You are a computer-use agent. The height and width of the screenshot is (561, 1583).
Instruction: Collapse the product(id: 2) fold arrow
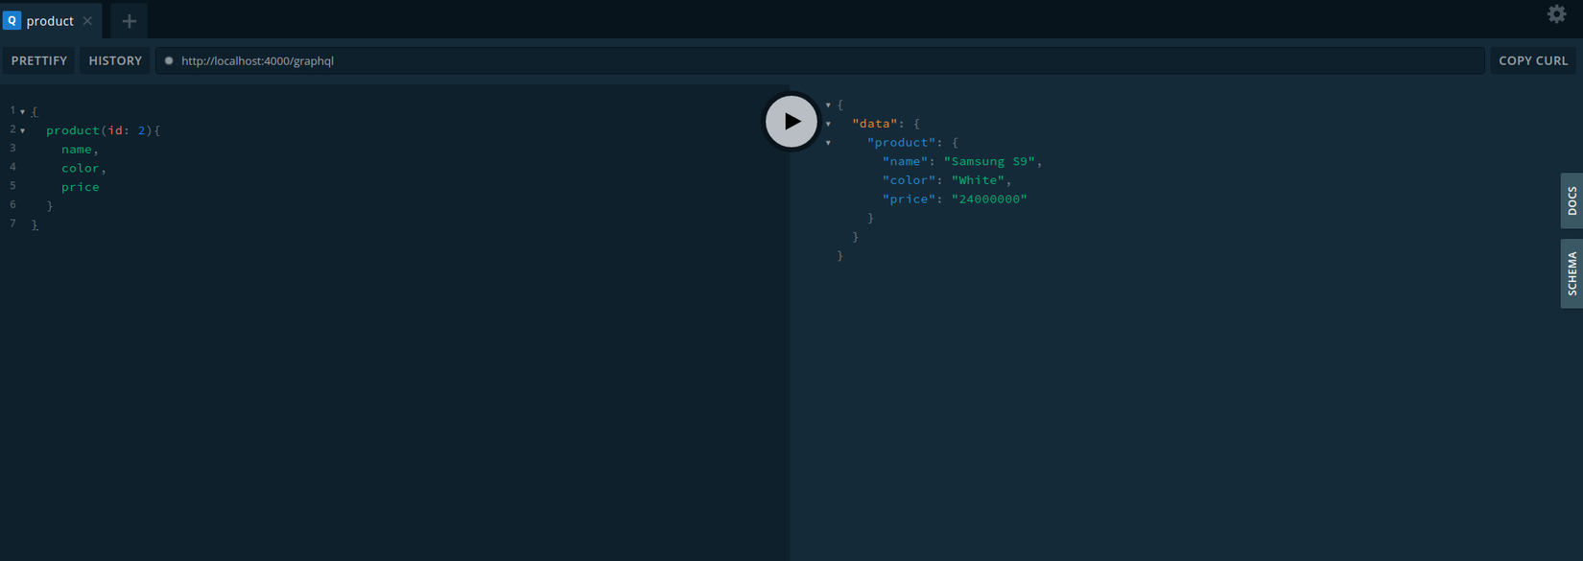(23, 130)
